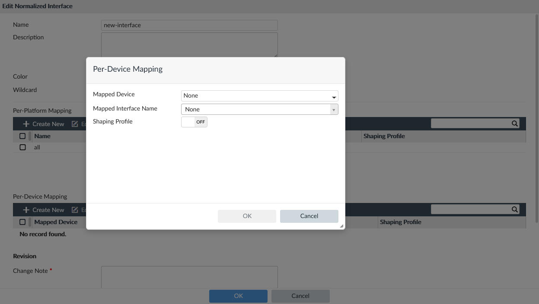Click the Edit pencil icon in Per-Platform toolbar
Screen dimensions: 539x304
point(75,124)
